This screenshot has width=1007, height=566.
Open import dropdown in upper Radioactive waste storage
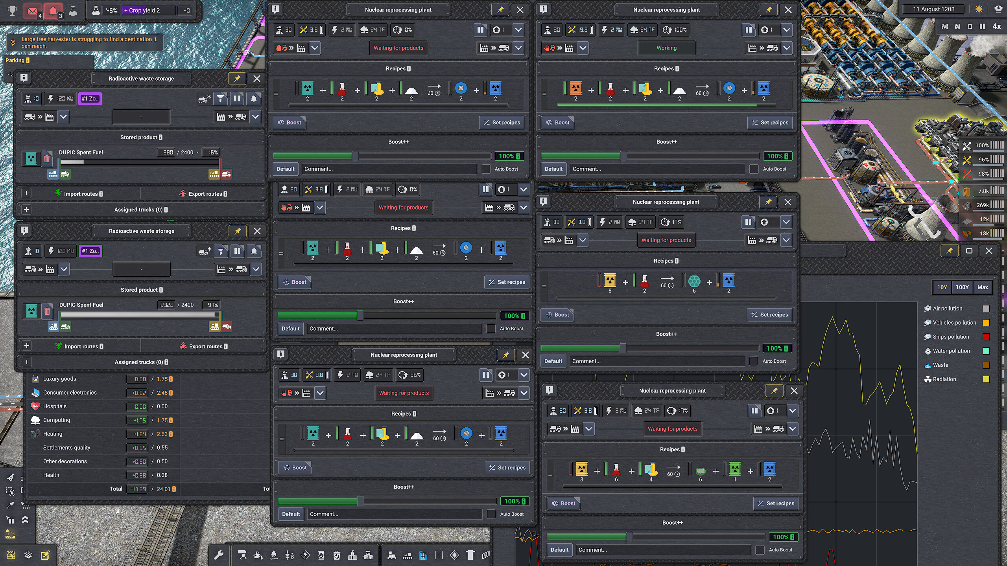(63, 117)
